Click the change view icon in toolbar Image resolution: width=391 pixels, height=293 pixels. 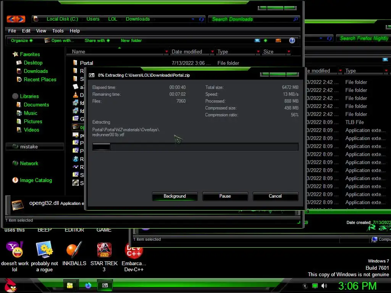257,40
